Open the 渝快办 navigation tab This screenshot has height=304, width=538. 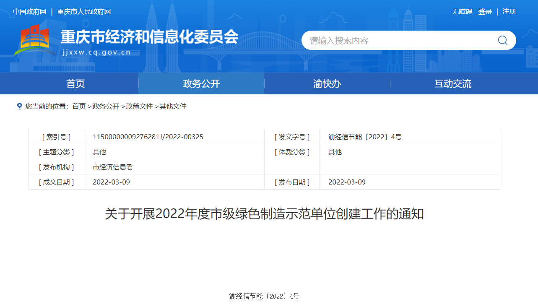(x=327, y=83)
